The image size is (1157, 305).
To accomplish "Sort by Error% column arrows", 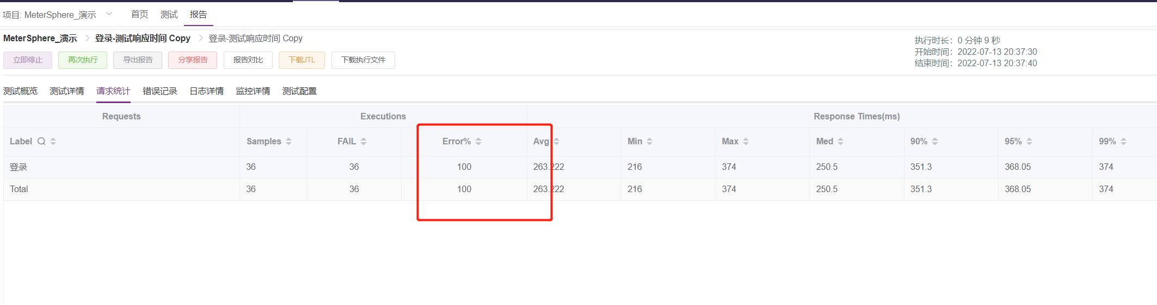I will (478, 141).
